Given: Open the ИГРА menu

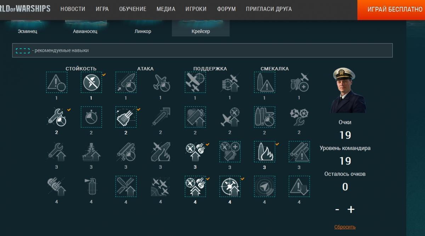Looking at the screenshot, I should pos(102,9).
